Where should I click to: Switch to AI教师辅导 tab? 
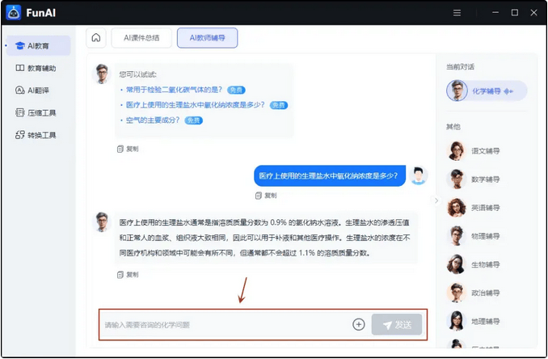pos(207,38)
